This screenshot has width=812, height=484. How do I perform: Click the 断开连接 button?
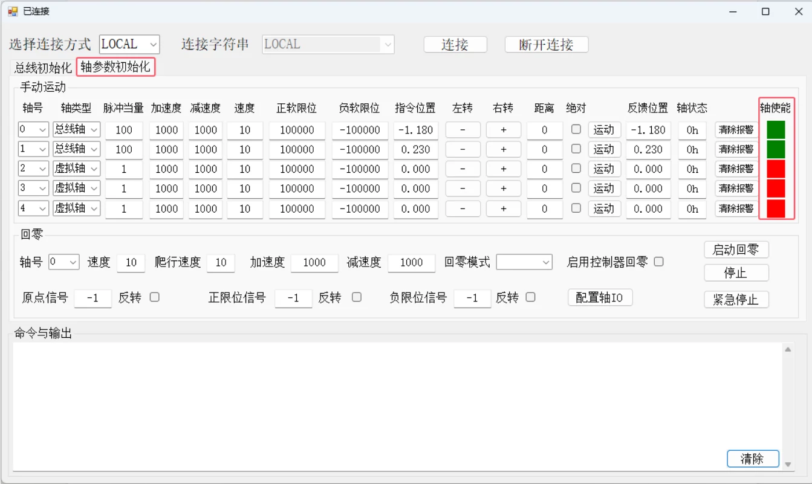pos(546,44)
